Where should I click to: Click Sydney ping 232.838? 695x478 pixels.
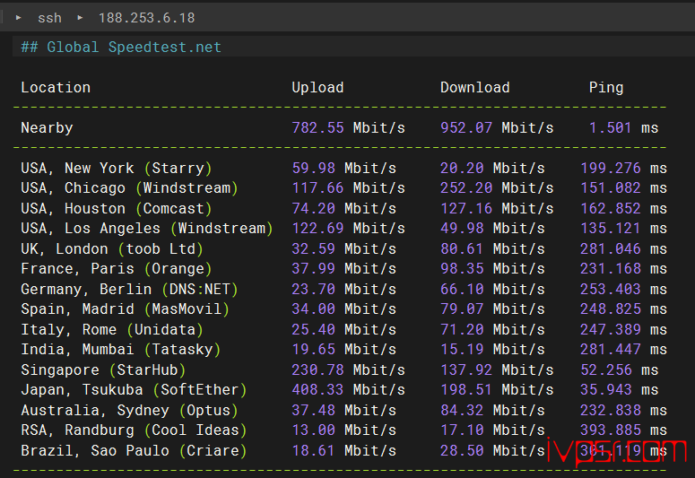pyautogui.click(x=611, y=410)
